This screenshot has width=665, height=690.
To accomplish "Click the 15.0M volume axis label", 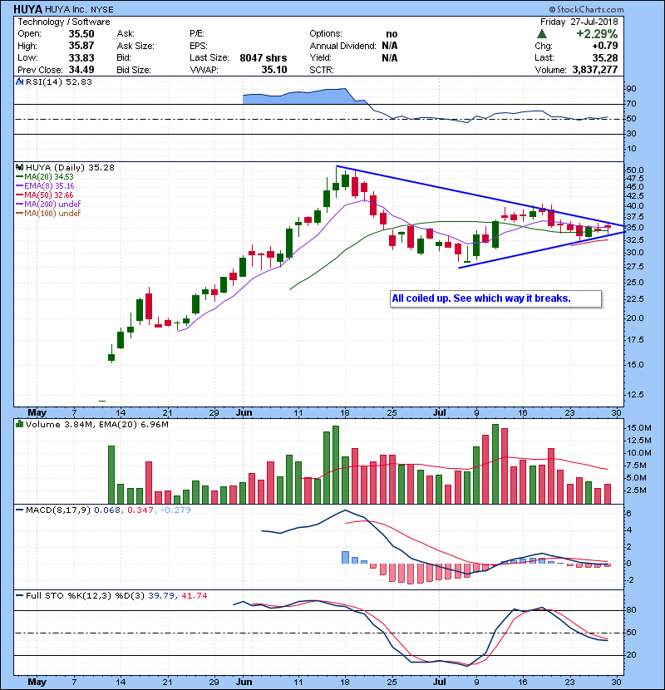I will 638,428.
